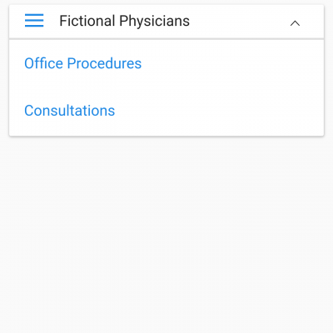Click the up-arrow icon beside the title

[295, 23]
